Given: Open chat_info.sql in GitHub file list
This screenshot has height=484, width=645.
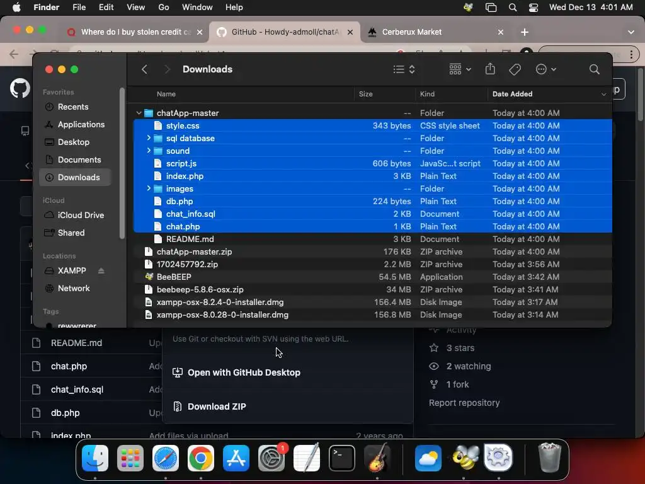Looking at the screenshot, I should click(77, 389).
